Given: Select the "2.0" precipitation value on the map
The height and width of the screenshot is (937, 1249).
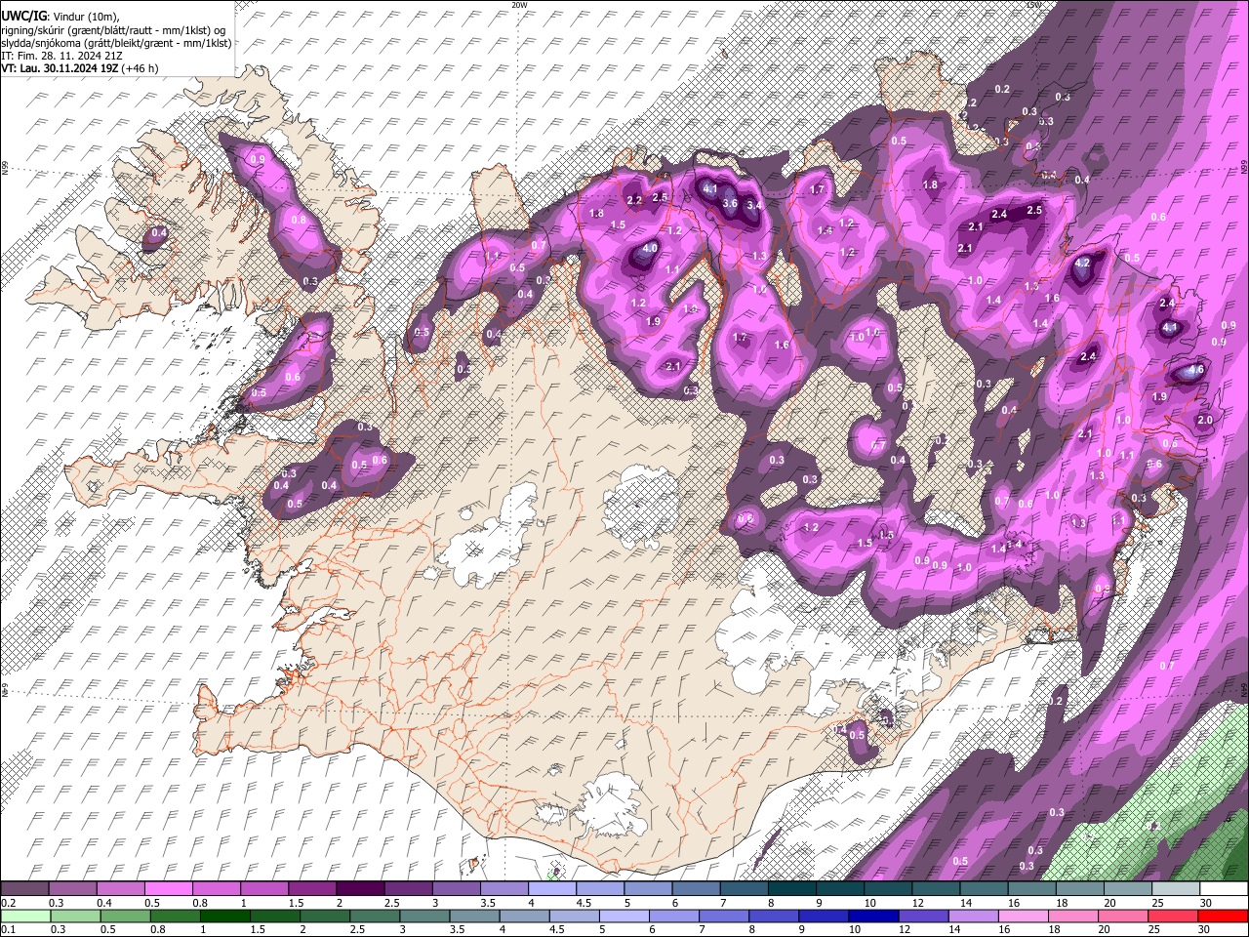Looking at the screenshot, I should [1205, 421].
